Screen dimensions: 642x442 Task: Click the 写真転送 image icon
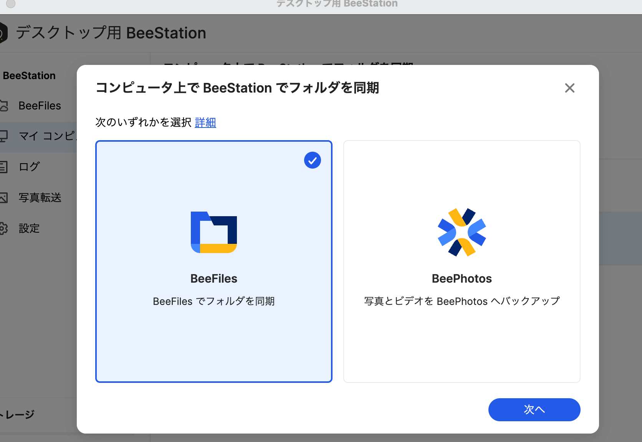(3, 198)
